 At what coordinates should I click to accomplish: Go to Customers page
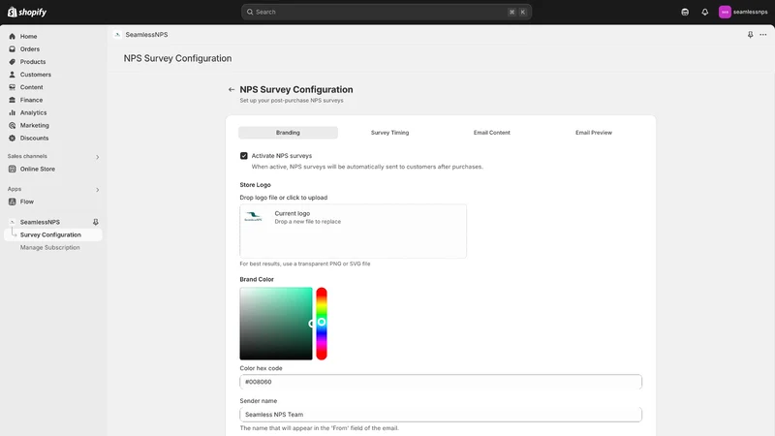tap(36, 75)
